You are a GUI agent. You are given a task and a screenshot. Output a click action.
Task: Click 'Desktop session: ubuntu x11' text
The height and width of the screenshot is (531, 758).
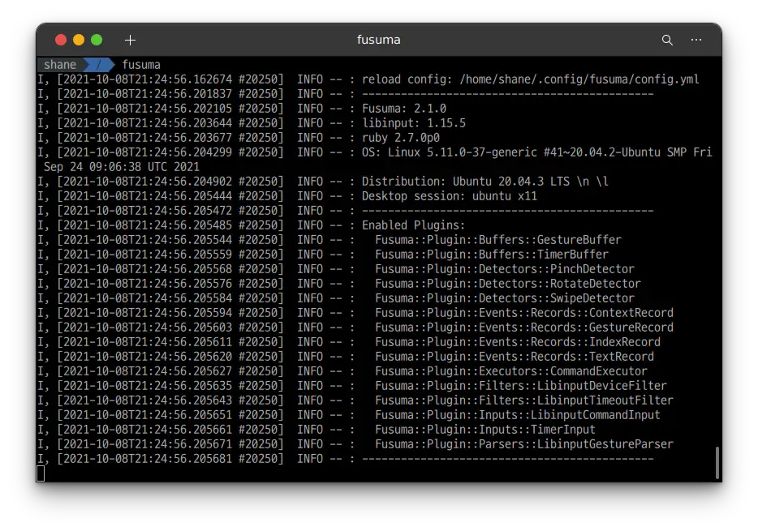click(x=449, y=196)
